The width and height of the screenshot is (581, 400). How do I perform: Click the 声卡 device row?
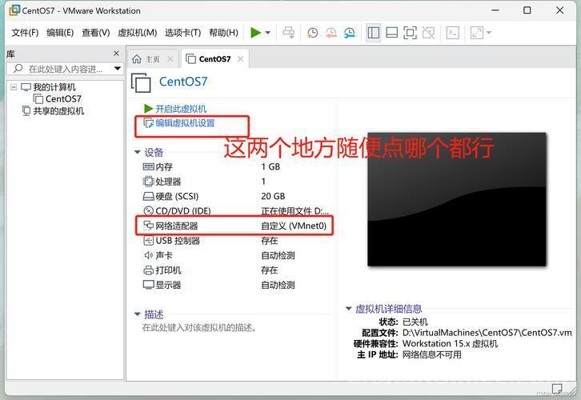click(235, 255)
